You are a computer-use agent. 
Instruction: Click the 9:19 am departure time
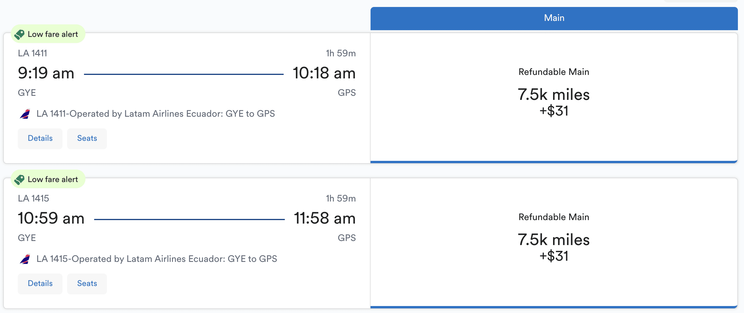point(46,73)
